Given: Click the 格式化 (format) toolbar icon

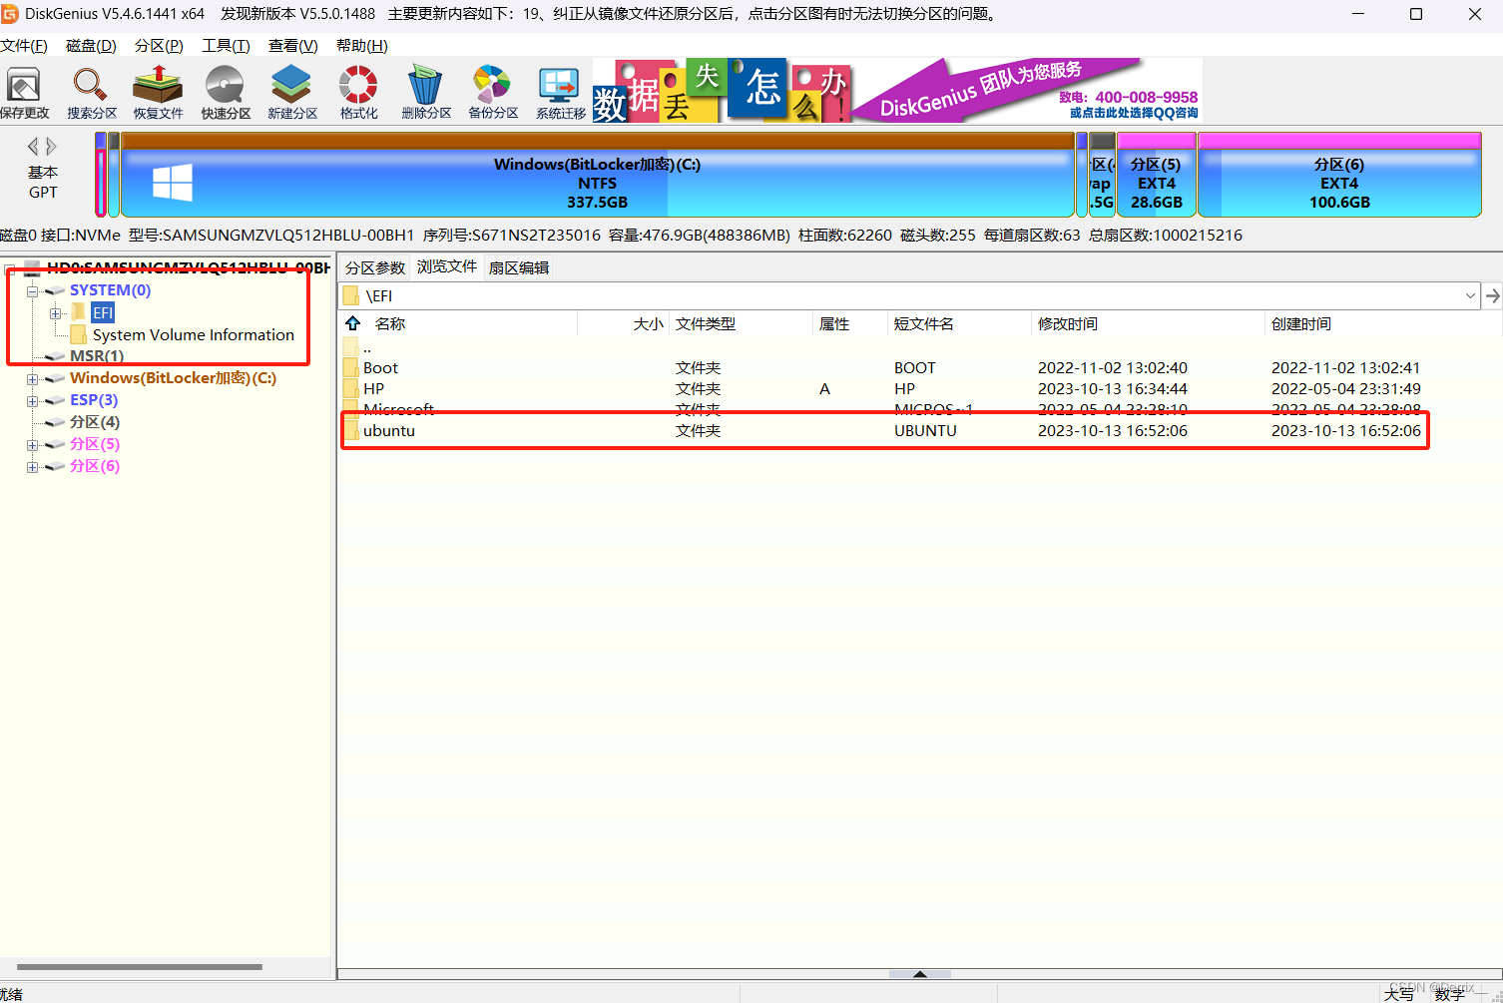Looking at the screenshot, I should click(x=358, y=93).
